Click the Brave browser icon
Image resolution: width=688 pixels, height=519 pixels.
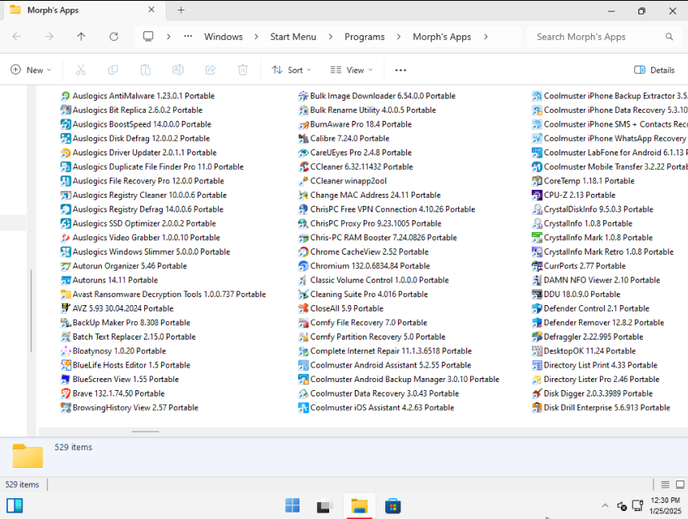tap(66, 393)
